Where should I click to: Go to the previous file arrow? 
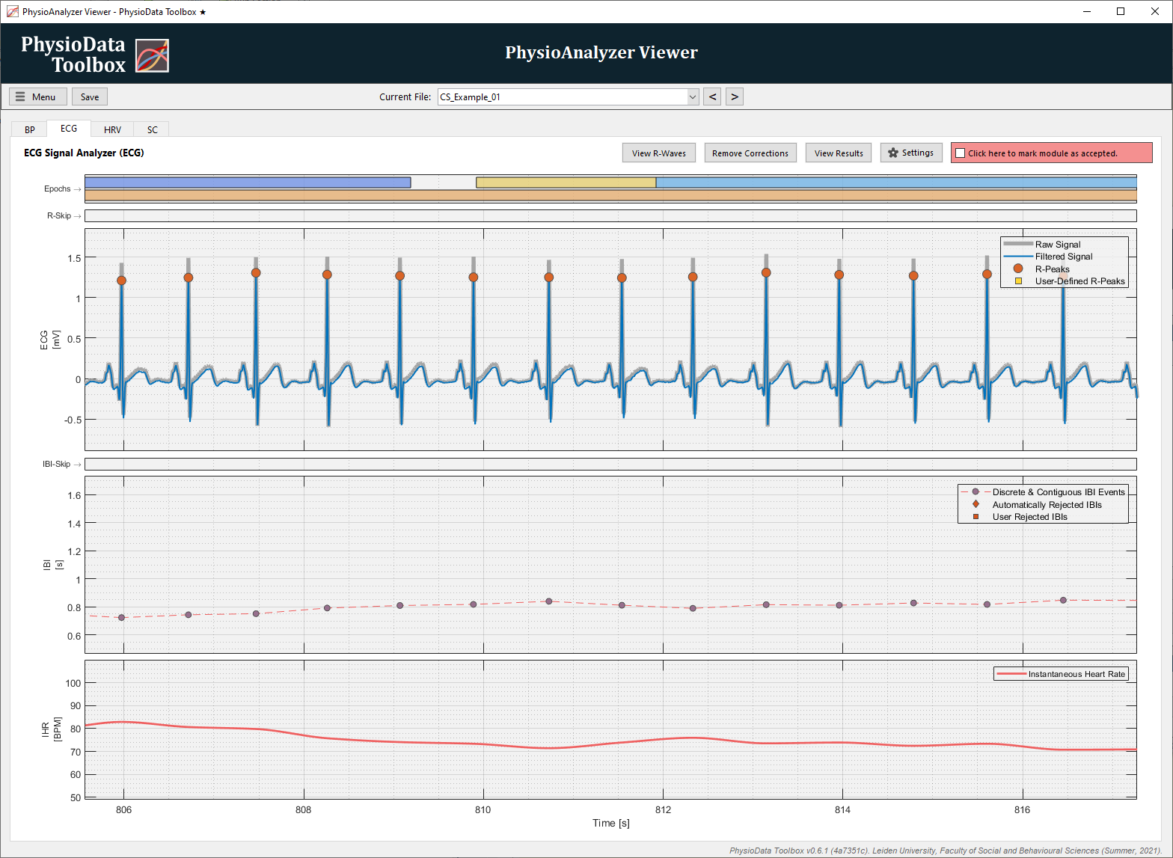(x=712, y=96)
